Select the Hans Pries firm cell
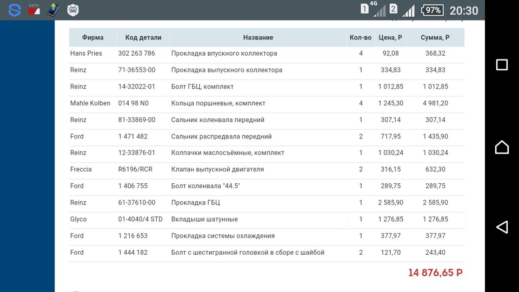Screen dimensions: 519x292 point(86,54)
